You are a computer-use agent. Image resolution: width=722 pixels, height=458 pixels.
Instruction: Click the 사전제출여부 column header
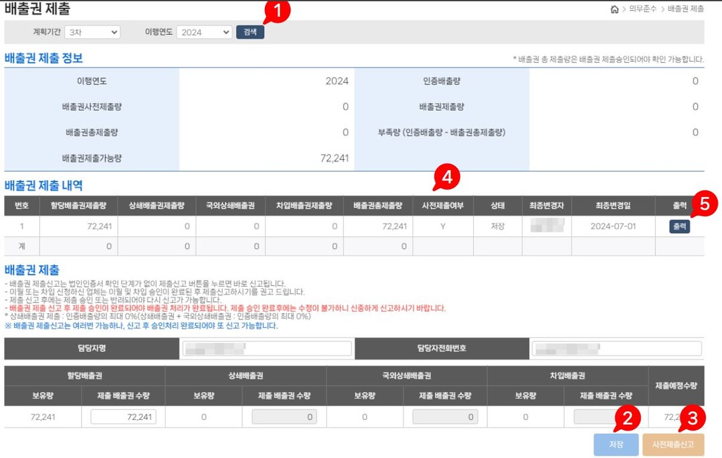[x=442, y=206]
